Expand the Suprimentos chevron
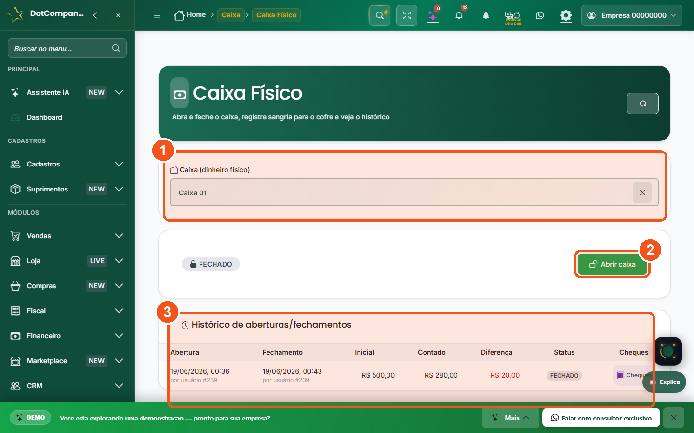Image resolution: width=694 pixels, height=433 pixels. pyautogui.click(x=119, y=189)
